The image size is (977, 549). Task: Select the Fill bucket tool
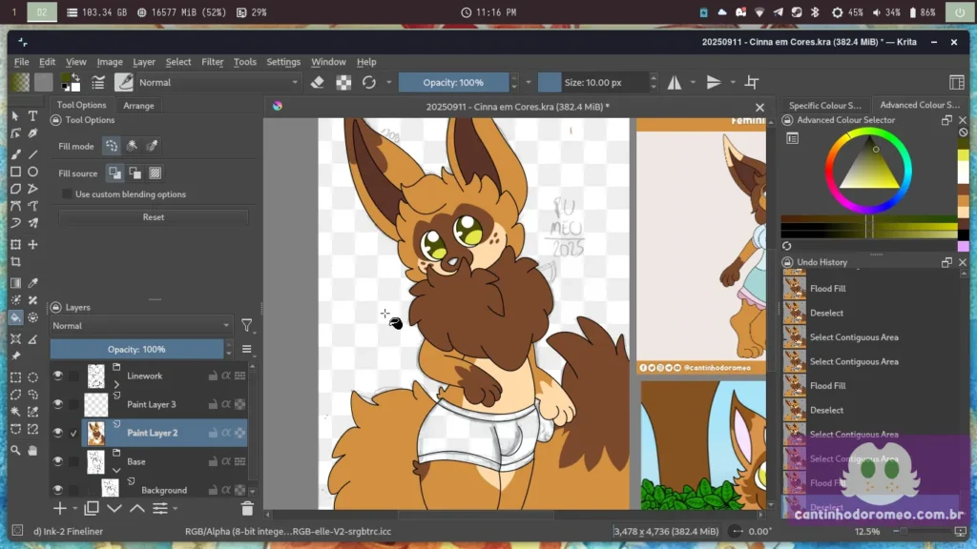click(x=15, y=317)
